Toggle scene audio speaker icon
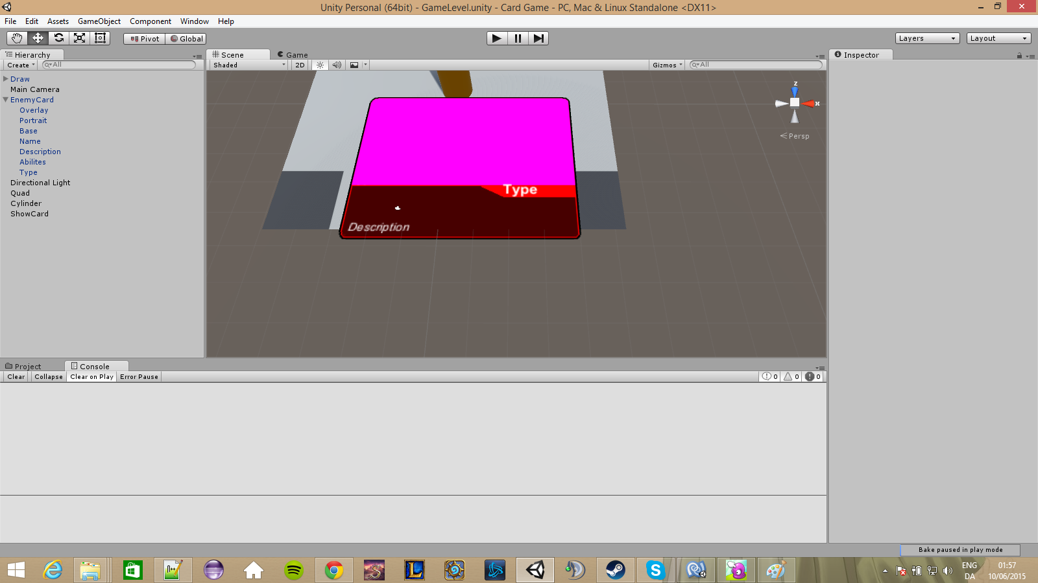Screen dimensions: 1038x583 click(x=337, y=65)
